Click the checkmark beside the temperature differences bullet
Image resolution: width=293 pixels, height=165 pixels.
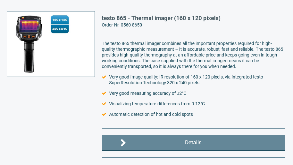pyautogui.click(x=104, y=104)
